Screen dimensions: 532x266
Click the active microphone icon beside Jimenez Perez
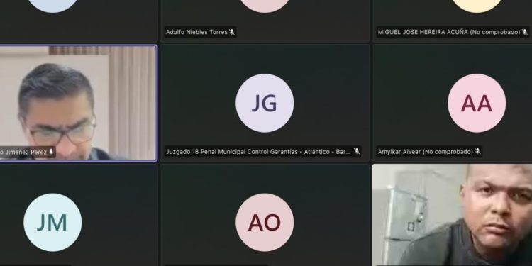coord(51,152)
